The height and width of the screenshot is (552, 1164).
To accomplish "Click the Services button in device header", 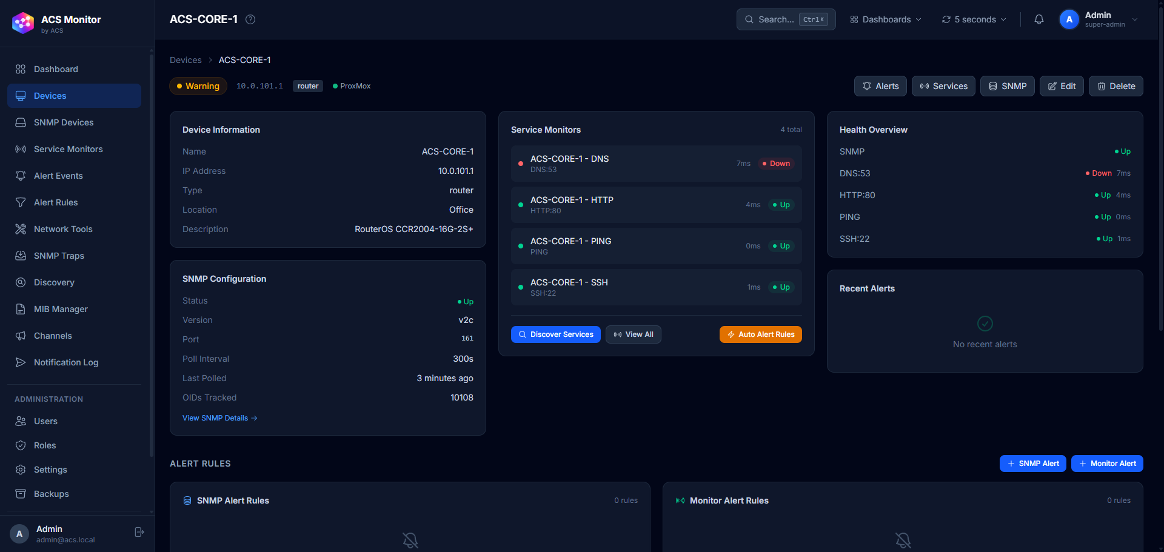I will pos(944,86).
